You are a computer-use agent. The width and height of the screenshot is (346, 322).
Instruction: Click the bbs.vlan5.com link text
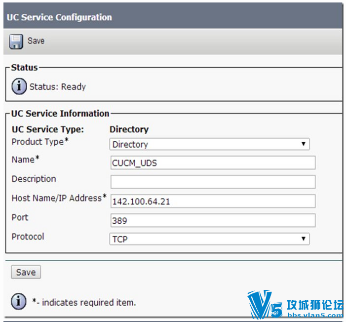click(x=315, y=316)
